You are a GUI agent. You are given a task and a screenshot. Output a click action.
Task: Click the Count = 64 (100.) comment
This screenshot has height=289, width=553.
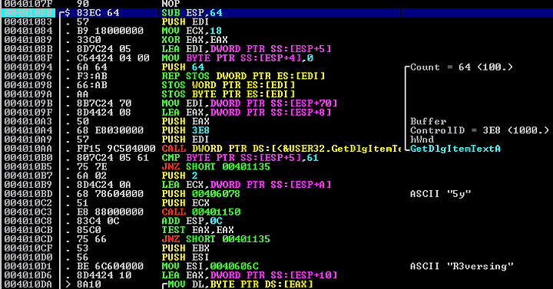(x=462, y=67)
